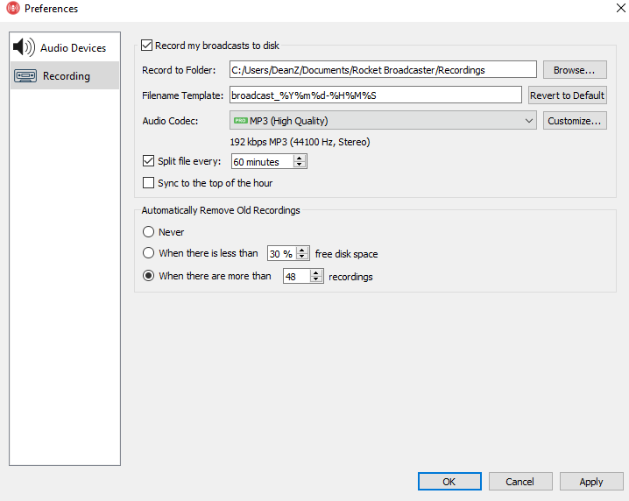This screenshot has width=629, height=501.
Task: Uncheck the Split file every option
Action: click(148, 161)
